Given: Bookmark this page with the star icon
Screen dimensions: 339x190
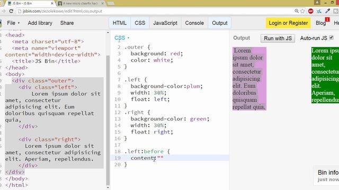Looking at the screenshot, I should tap(302, 11).
